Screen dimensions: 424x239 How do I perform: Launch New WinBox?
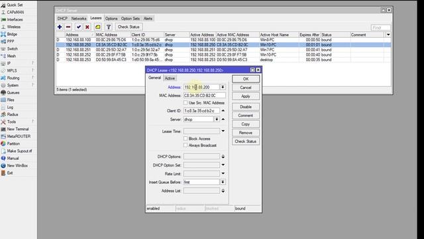pyautogui.click(x=17, y=165)
